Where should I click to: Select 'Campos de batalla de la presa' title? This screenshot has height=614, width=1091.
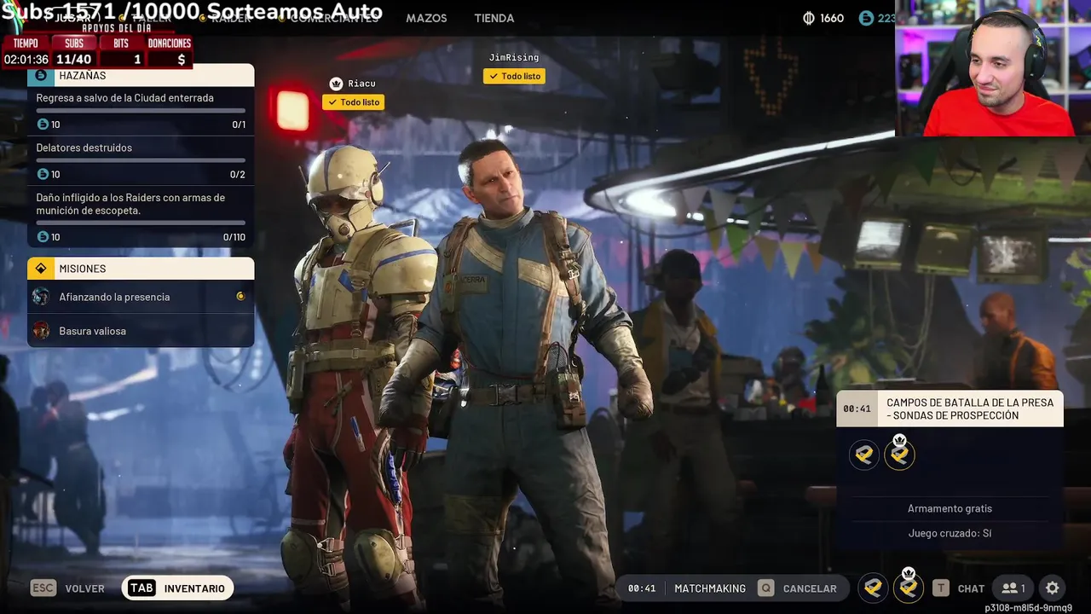(x=970, y=409)
